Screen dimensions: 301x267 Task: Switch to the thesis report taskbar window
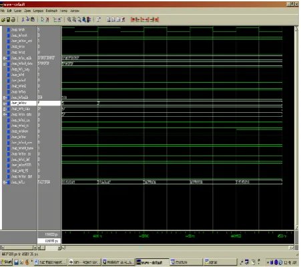(x=50, y=262)
